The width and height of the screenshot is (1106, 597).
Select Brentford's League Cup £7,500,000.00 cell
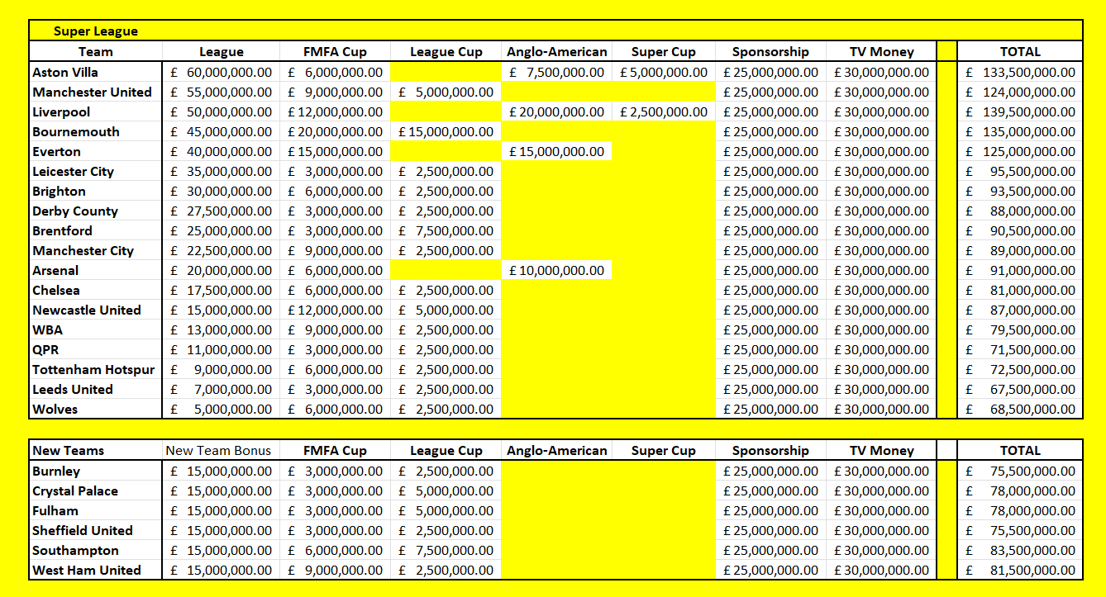[446, 230]
